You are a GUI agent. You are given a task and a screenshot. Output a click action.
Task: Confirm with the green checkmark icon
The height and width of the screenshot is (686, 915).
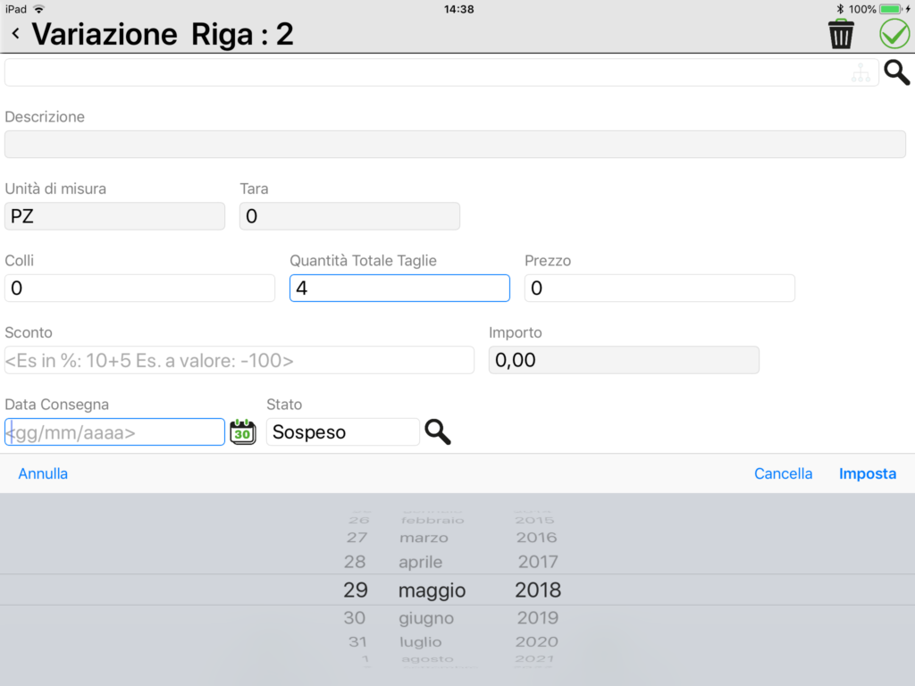tap(894, 34)
